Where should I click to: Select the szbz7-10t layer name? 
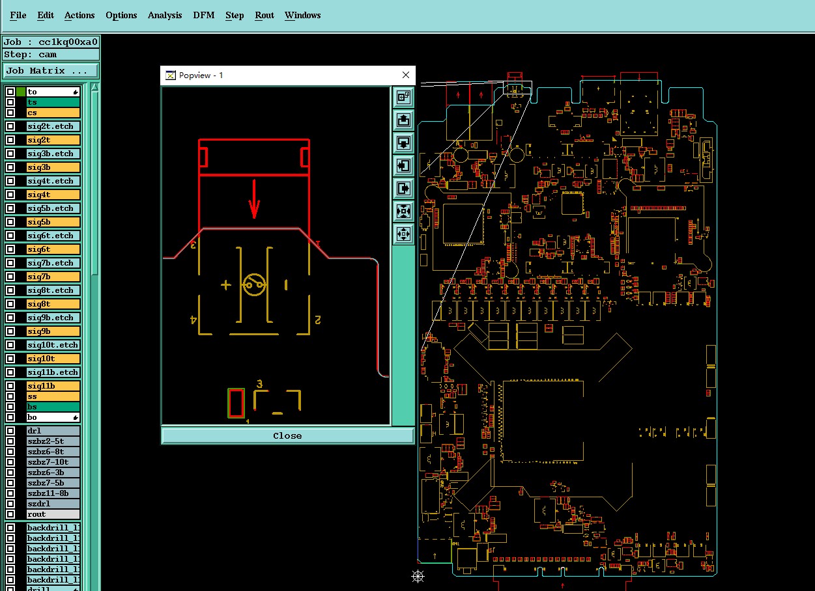(53, 462)
